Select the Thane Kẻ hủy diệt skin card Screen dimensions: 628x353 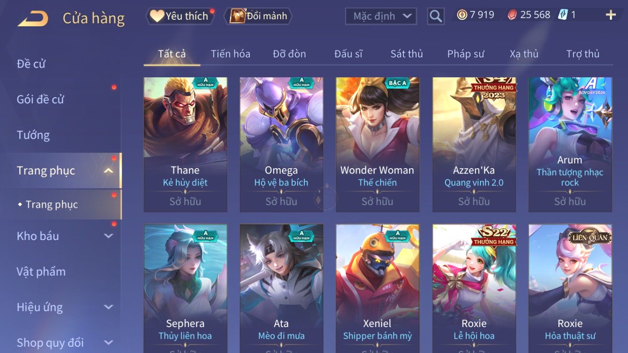[185, 145]
